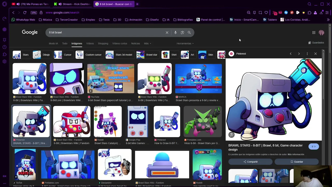Click the zoom-out magnifier in the address bar
This screenshot has width=332, height=187.
[x=248, y=12]
